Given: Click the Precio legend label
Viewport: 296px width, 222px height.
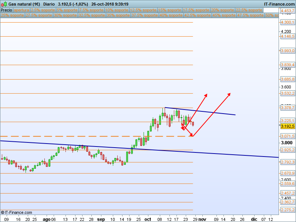Looking at the screenshot, I should pyautogui.click(x=7, y=10).
